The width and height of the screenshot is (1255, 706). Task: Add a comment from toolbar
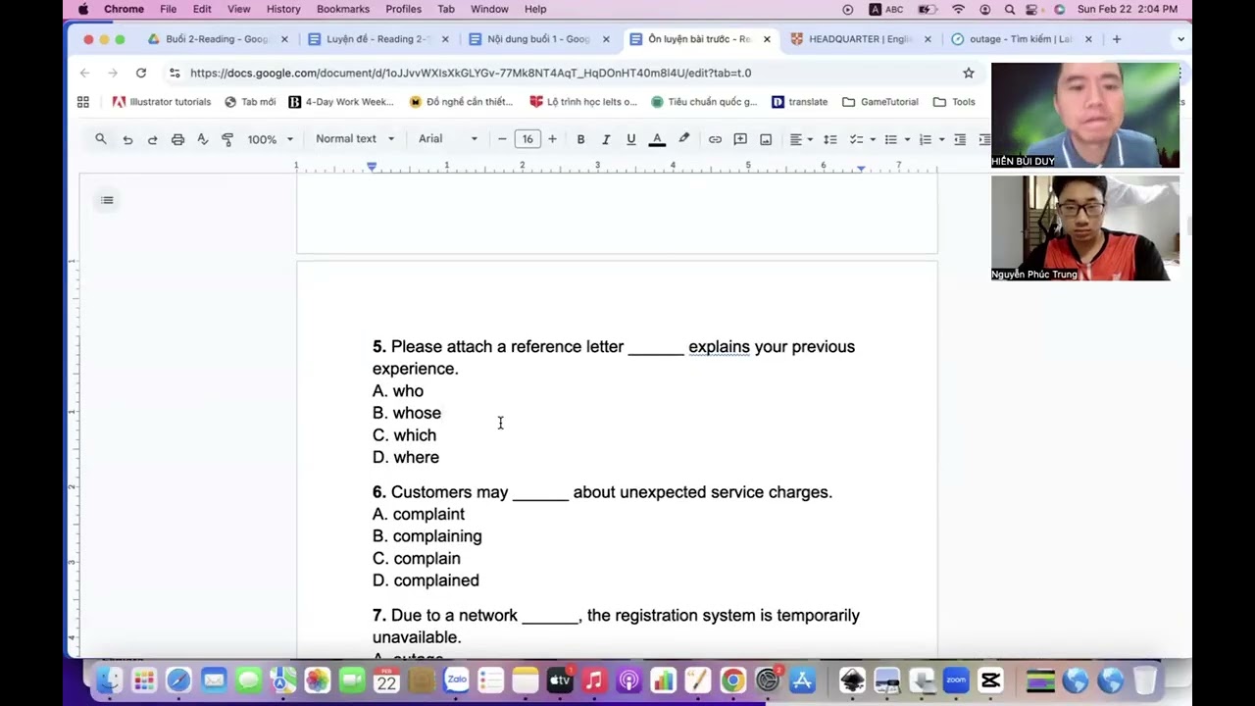(740, 139)
